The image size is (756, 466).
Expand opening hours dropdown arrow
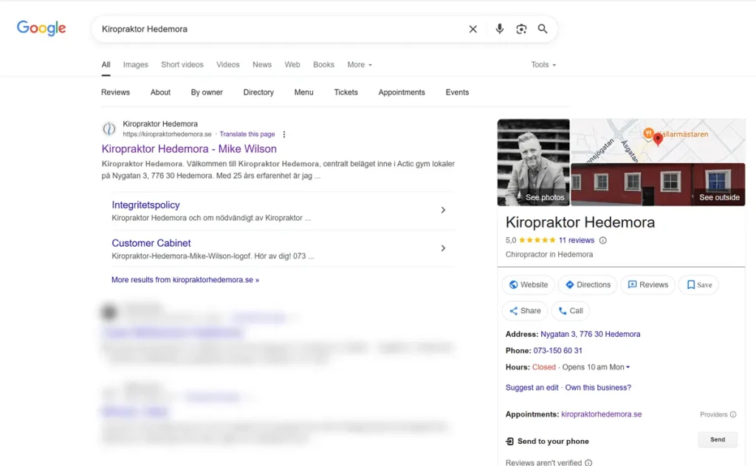pyautogui.click(x=628, y=367)
